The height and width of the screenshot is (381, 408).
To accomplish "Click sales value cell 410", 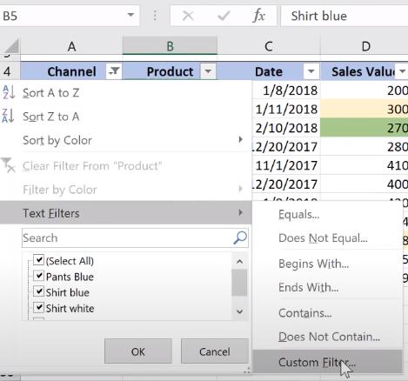I will pyautogui.click(x=365, y=165).
